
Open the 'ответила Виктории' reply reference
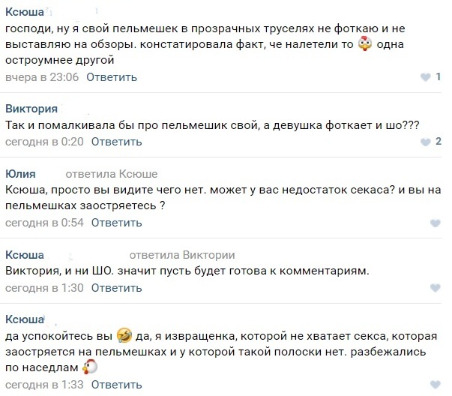(x=182, y=255)
